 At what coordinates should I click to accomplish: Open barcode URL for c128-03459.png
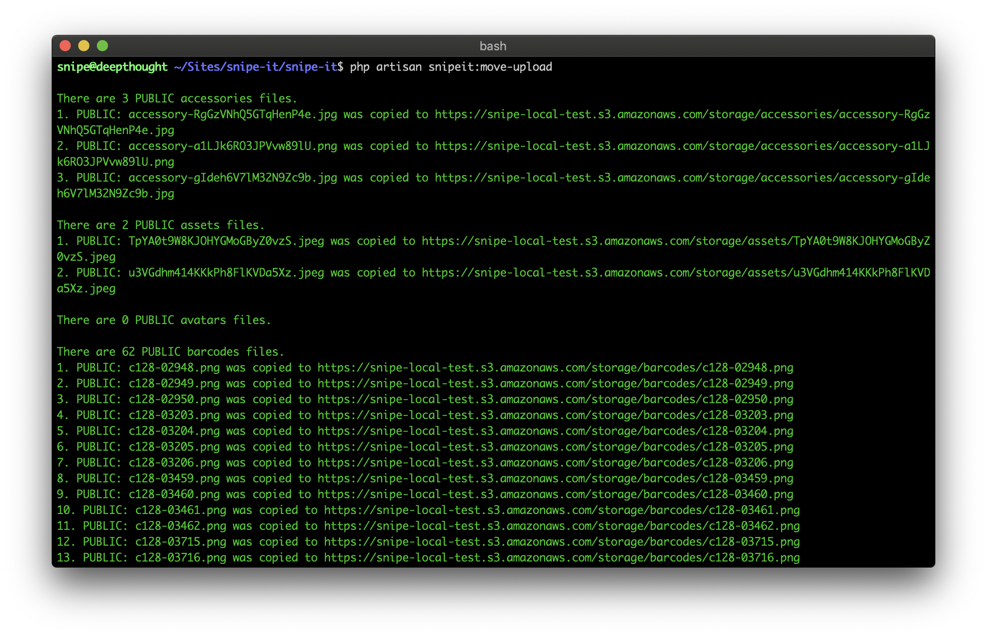point(555,479)
